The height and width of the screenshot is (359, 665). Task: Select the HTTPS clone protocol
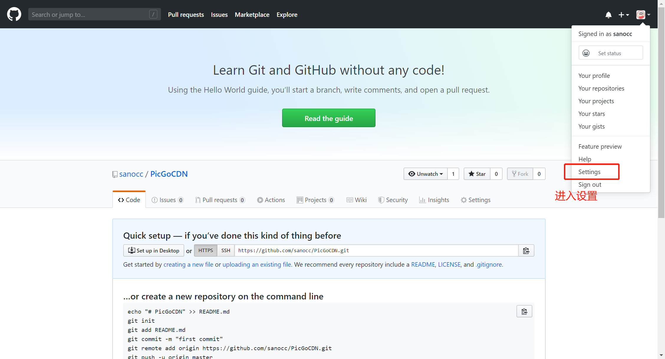point(205,250)
